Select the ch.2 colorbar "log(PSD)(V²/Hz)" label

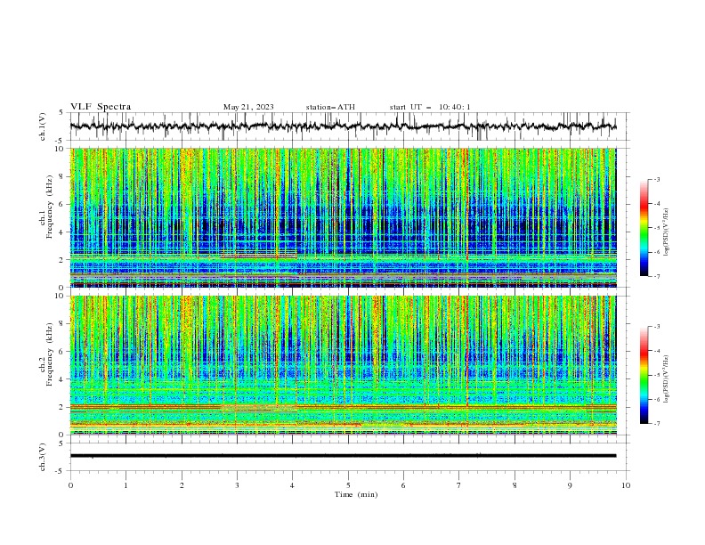666,378
